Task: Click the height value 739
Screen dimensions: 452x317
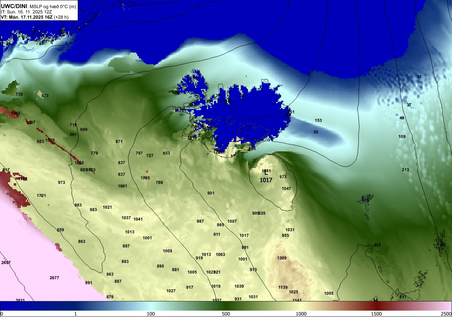Action: 19,94
